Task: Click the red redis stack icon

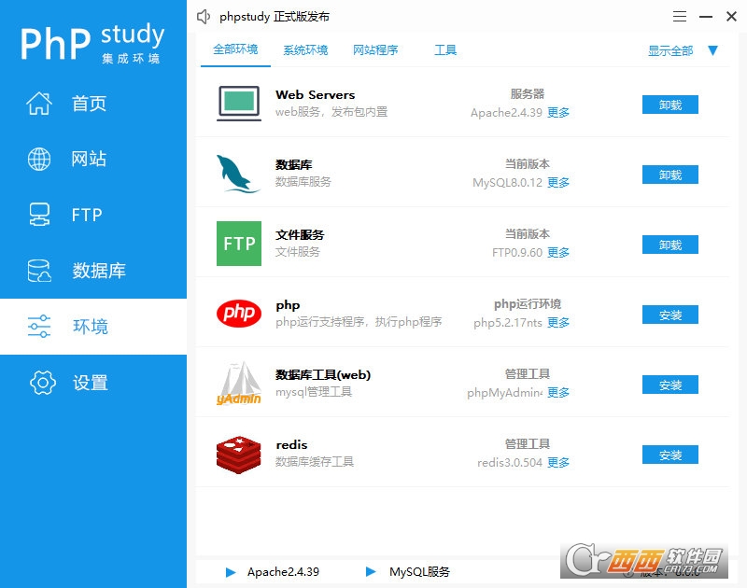Action: pyautogui.click(x=239, y=454)
